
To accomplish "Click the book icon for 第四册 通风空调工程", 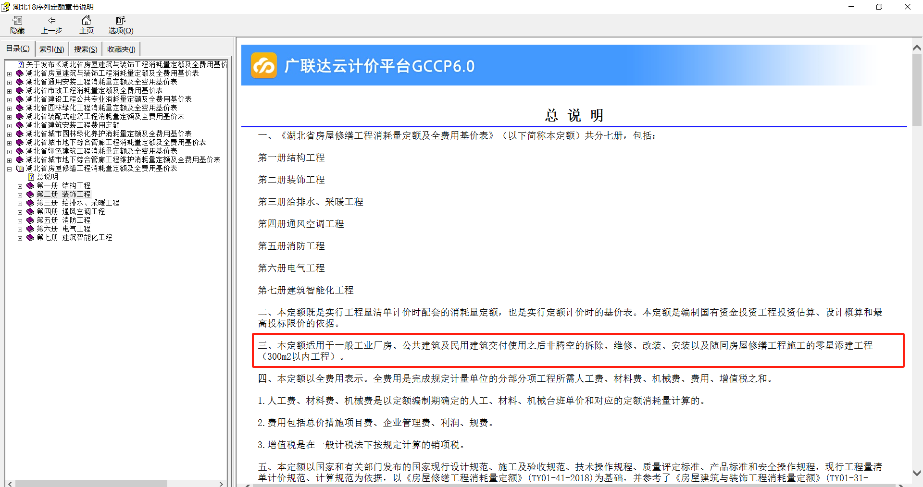I will 30,211.
